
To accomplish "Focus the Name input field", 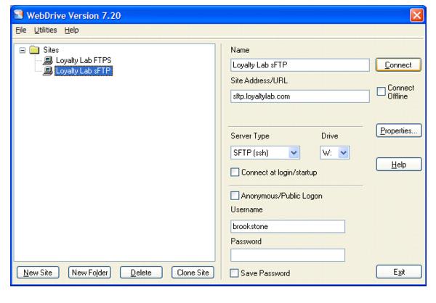I will coord(300,65).
